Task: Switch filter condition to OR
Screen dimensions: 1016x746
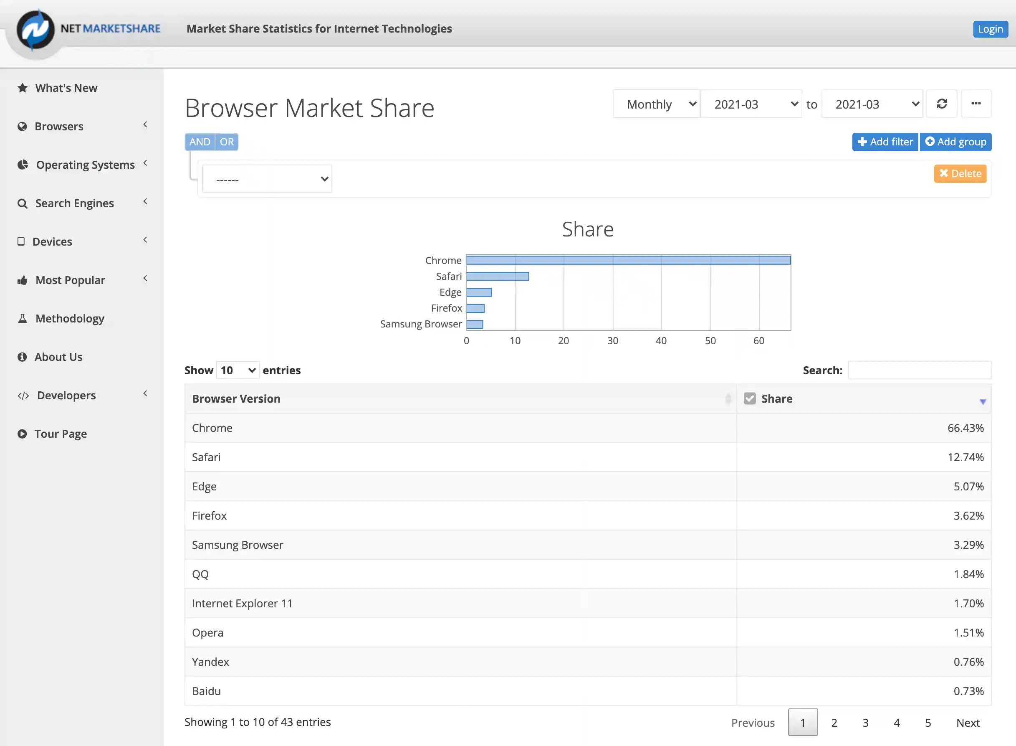Action: [227, 142]
